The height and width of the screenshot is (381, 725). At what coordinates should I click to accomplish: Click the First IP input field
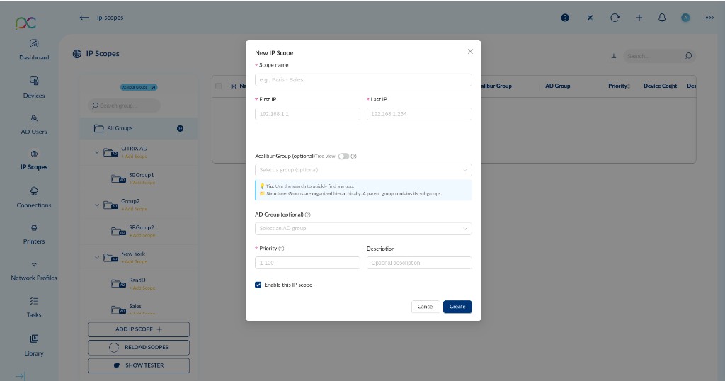[x=307, y=114]
